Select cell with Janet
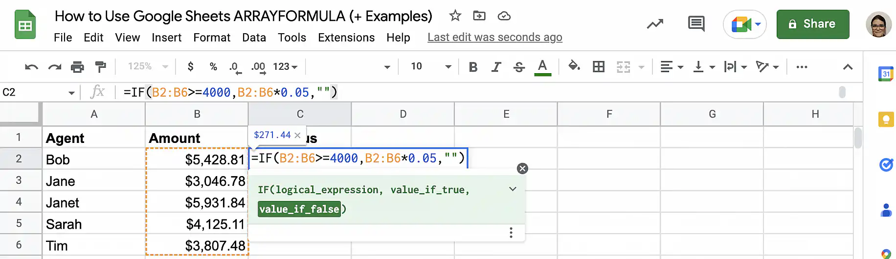Screen dimensions: 896x259 [x=94, y=202]
